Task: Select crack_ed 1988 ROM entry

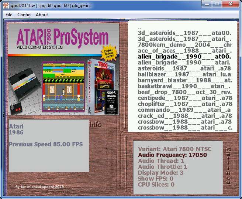Action: click(185, 116)
